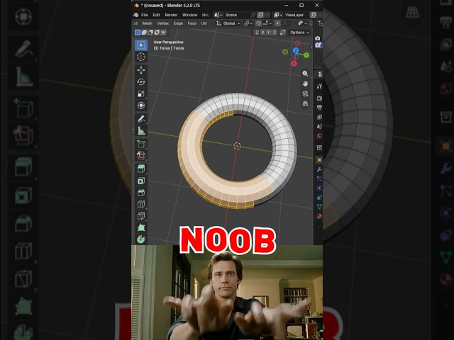Toggle X axis mirror
The image size is (454, 340).
(x=262, y=33)
